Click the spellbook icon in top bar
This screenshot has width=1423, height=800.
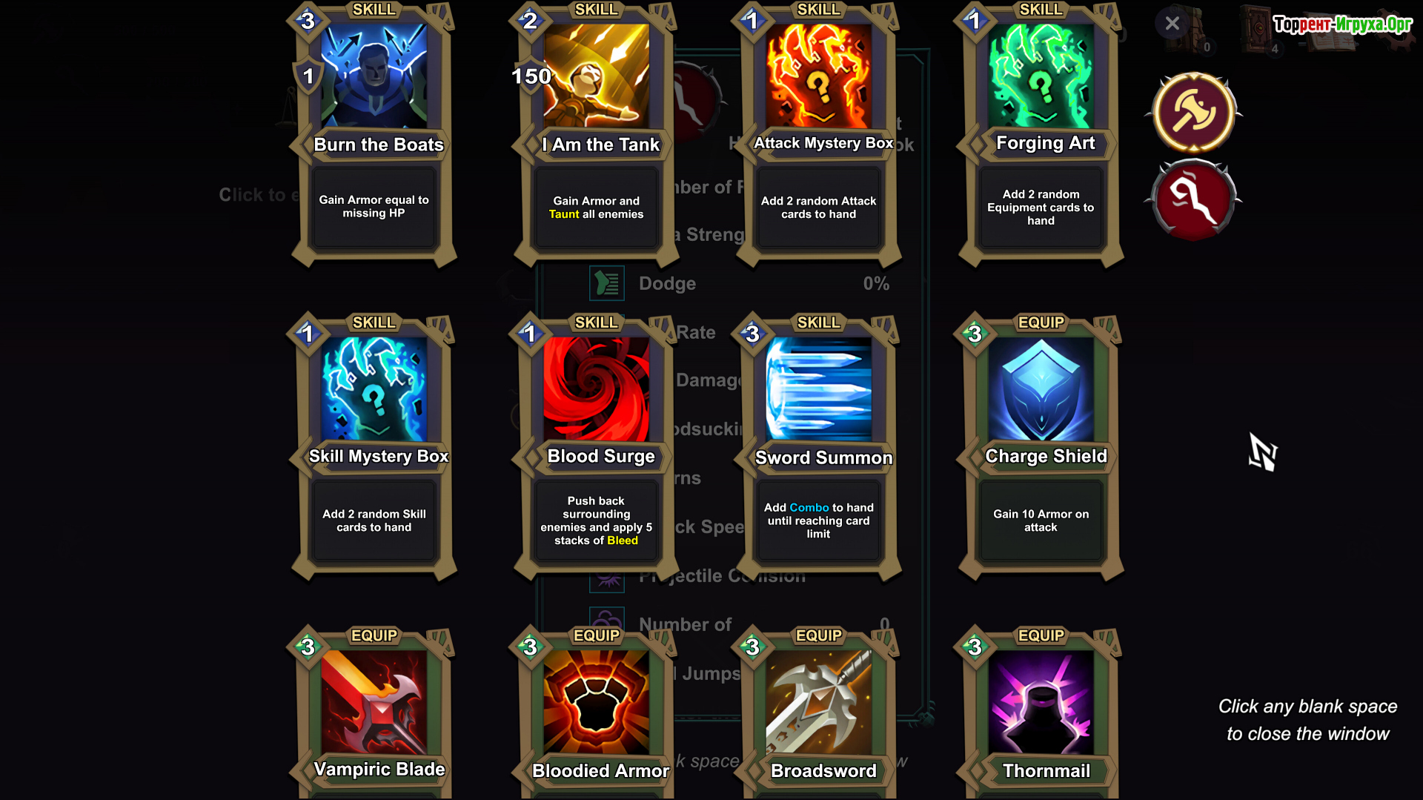(1258, 30)
